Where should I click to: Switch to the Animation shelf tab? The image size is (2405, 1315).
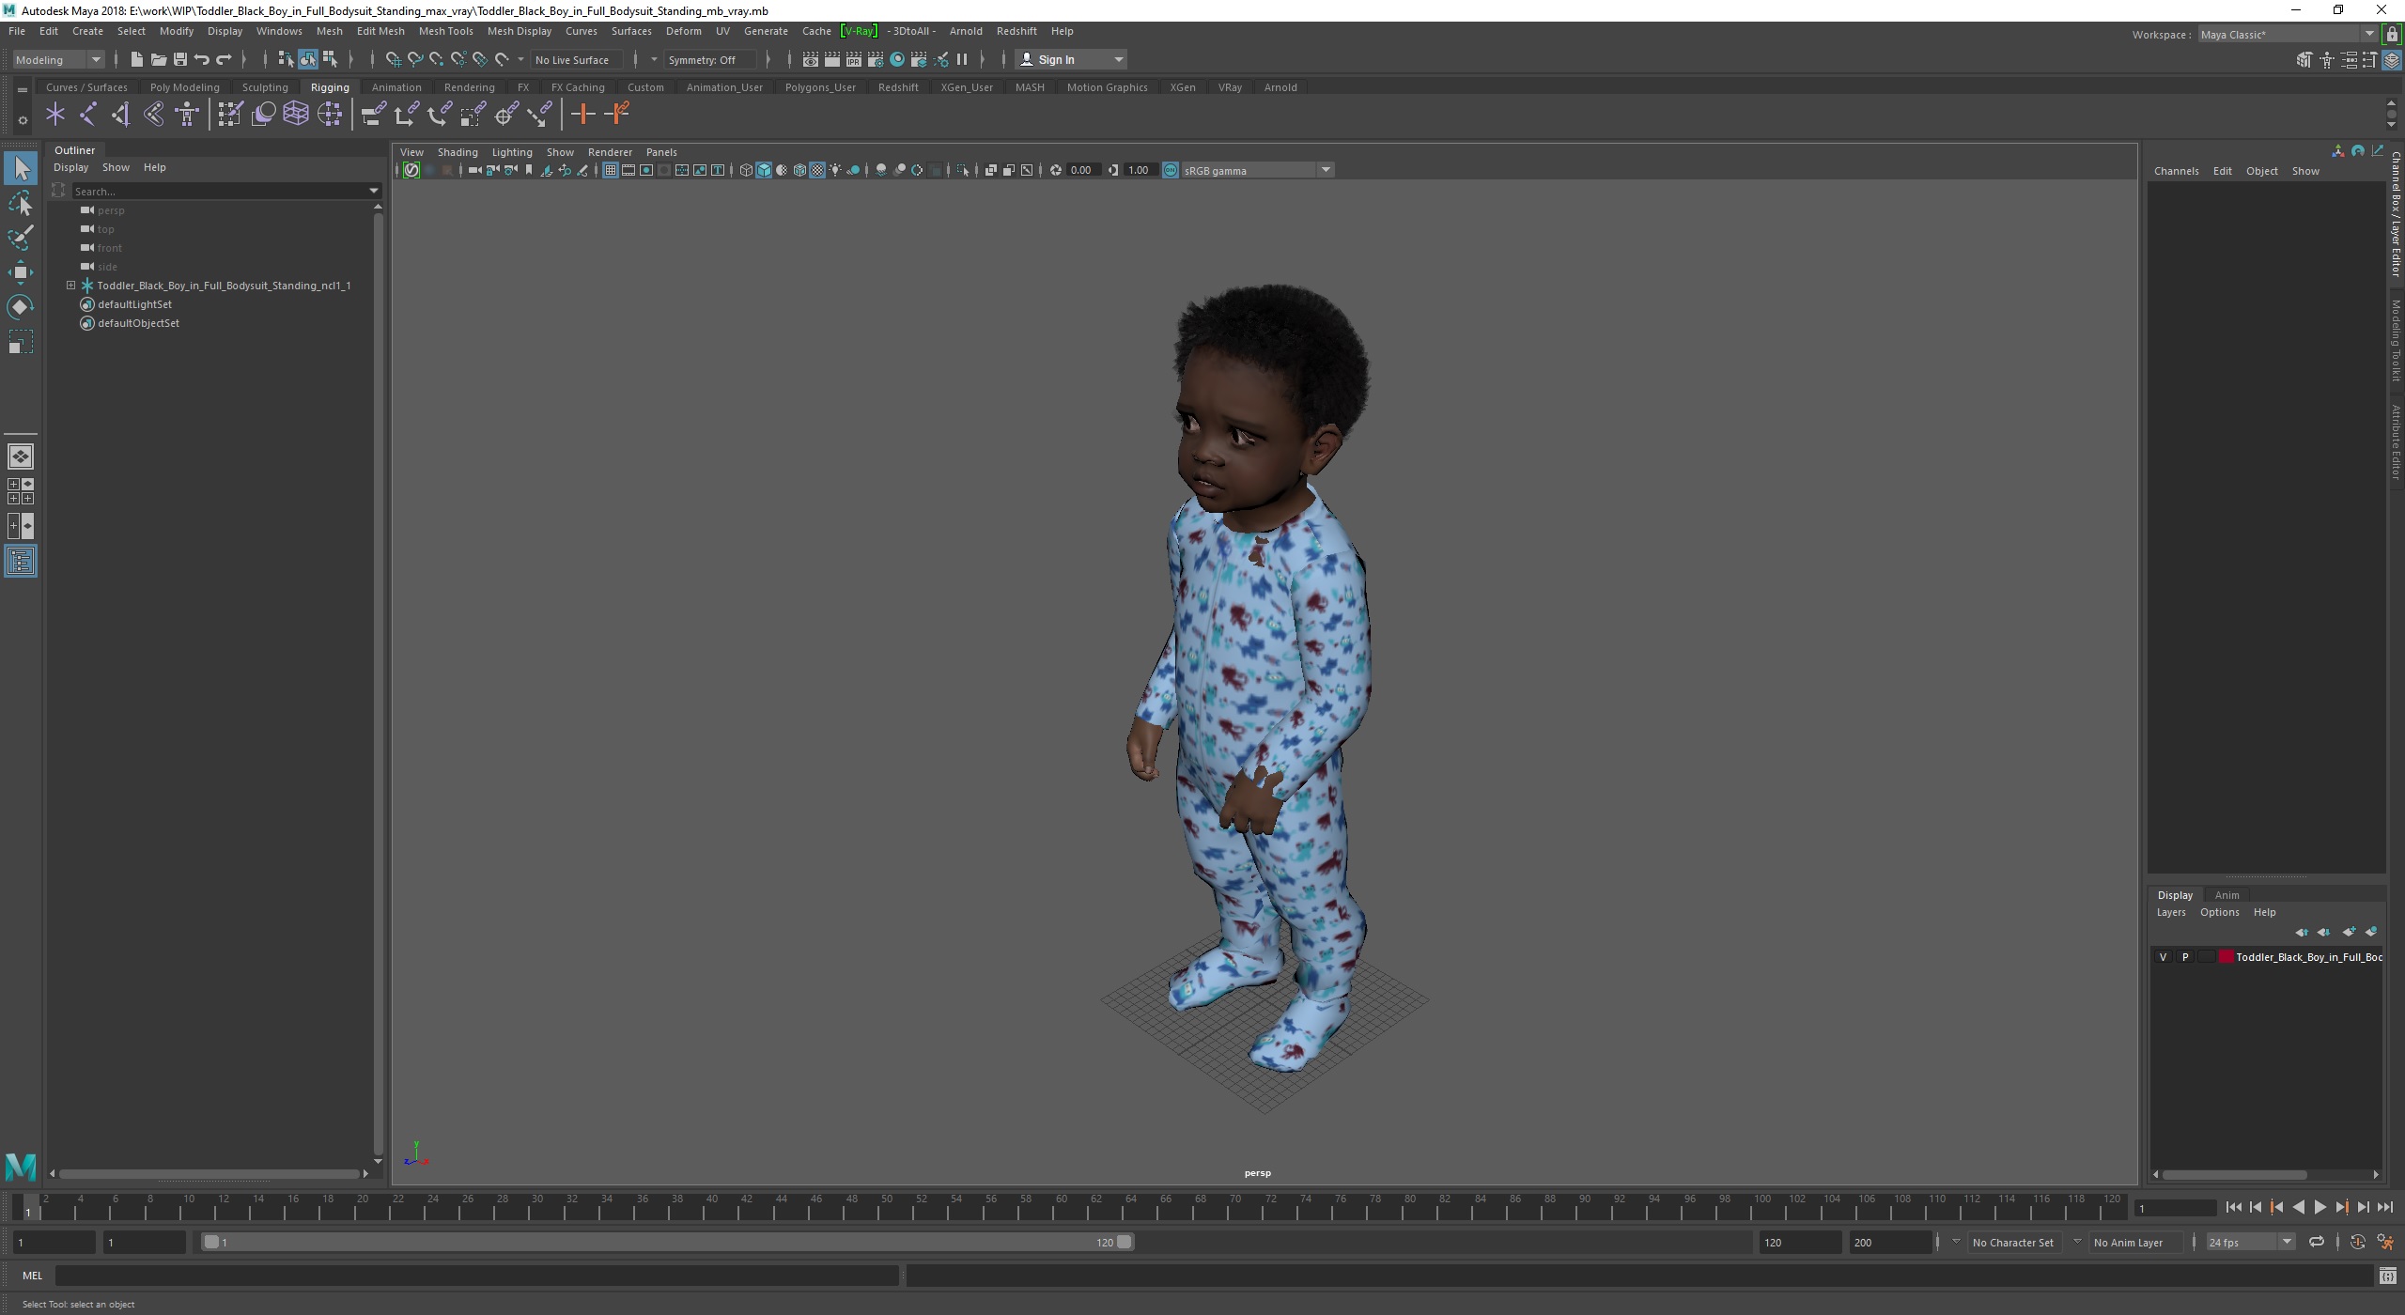[396, 87]
